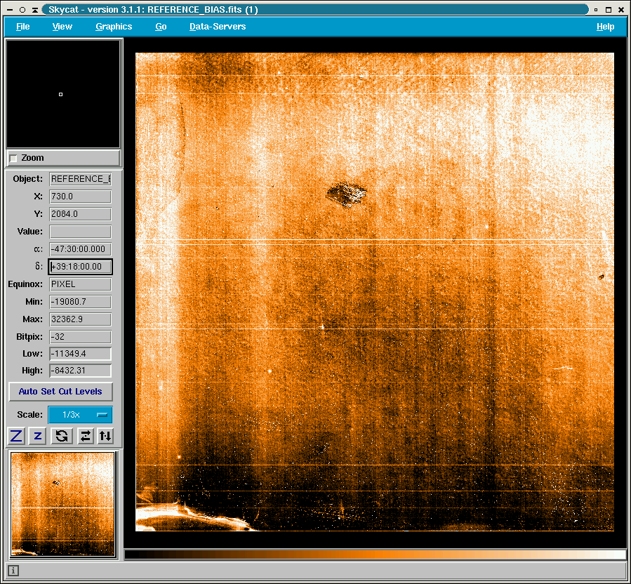Click the Max value field

[x=80, y=319]
